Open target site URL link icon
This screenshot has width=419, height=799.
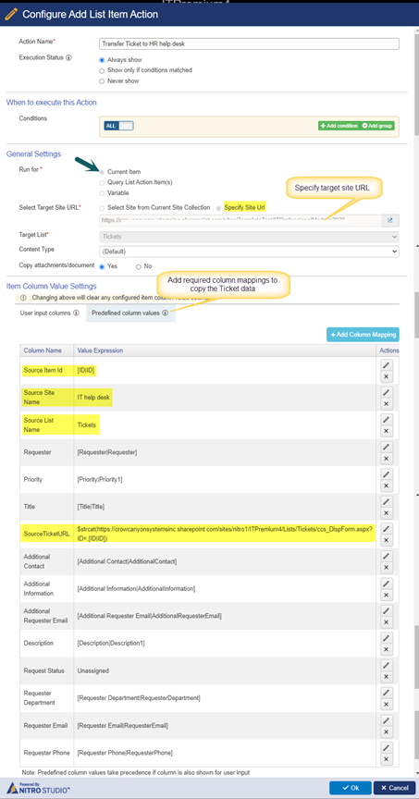pos(390,221)
